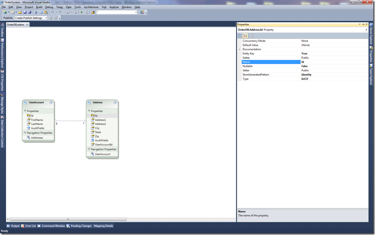Click the Cut scissors icon
The image size is (375, 235).
click(x=36, y=12)
